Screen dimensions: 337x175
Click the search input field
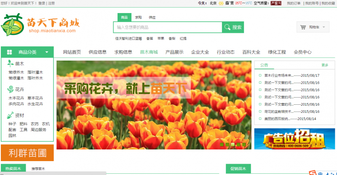click(167, 27)
